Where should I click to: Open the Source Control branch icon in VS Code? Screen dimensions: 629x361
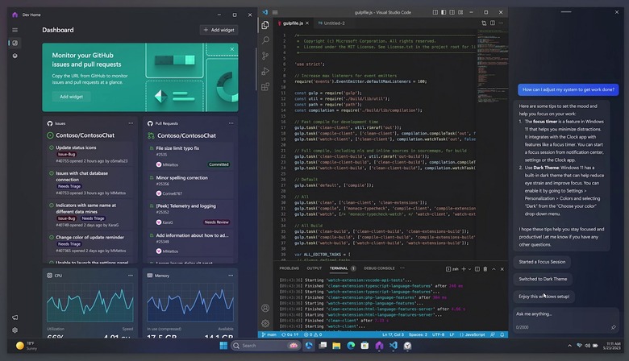click(x=265, y=56)
